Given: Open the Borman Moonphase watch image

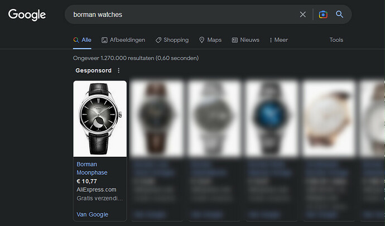Looking at the screenshot, I should 100,119.
